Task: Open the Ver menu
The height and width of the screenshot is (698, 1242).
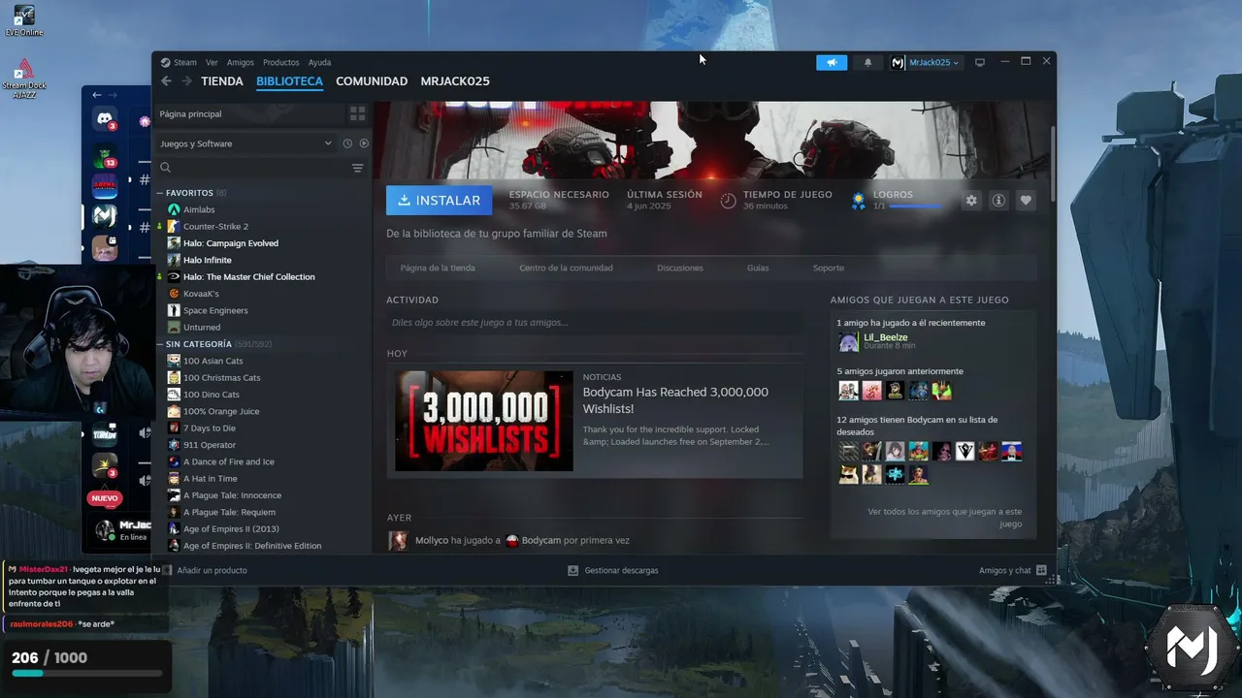Action: (212, 62)
